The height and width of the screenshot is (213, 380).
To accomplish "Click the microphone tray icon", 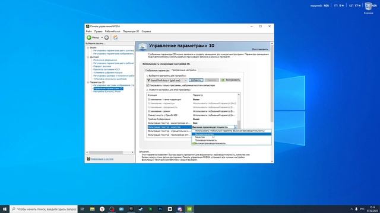I will point(356,209).
